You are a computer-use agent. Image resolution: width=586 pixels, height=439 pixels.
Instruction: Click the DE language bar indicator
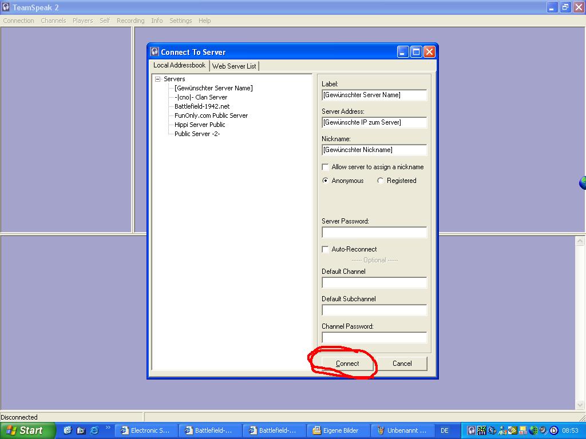[x=444, y=430]
